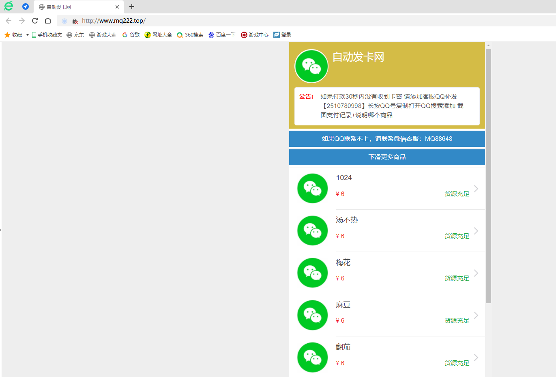
Task: Expand the favorites dropdown arrow
Action: [28, 35]
